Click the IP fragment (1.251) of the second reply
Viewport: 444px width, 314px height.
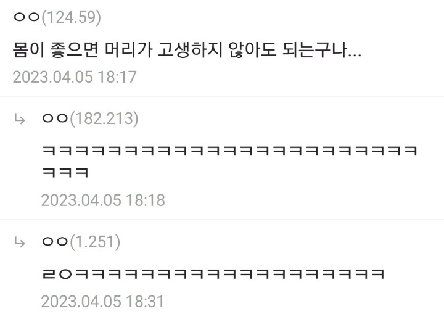[95, 241]
